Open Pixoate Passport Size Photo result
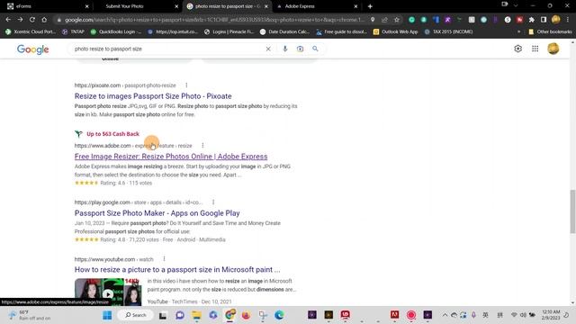The width and height of the screenshot is (576, 324). (x=153, y=96)
